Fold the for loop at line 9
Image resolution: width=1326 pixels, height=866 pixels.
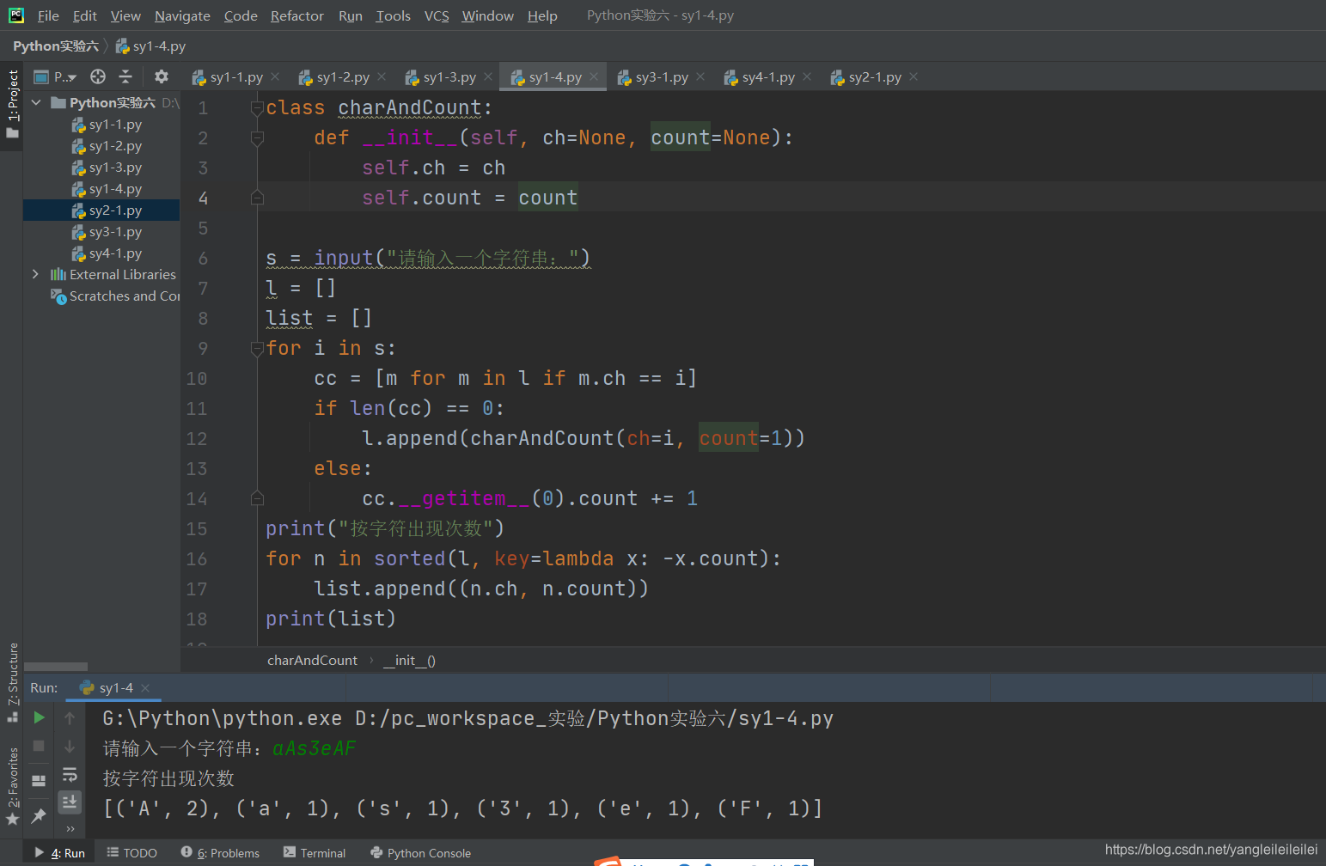pyautogui.click(x=256, y=349)
